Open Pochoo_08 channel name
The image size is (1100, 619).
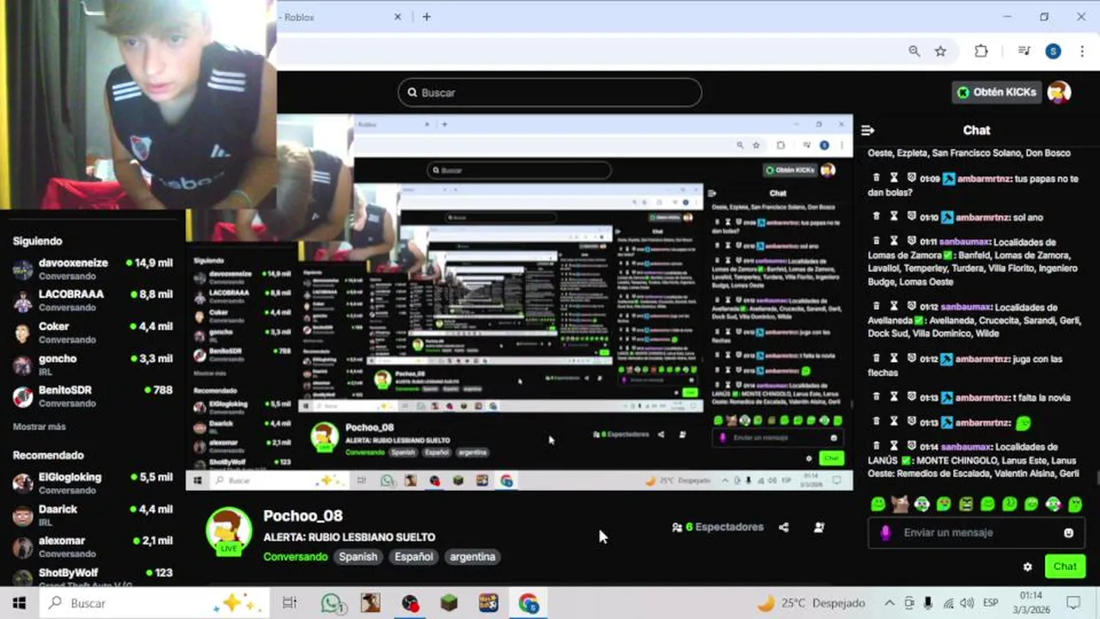click(302, 516)
